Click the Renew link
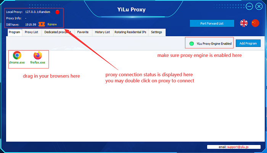 [x=52, y=24]
